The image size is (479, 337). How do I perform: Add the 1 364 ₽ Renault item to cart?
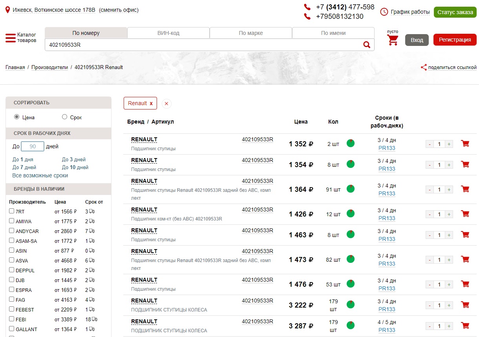click(465, 189)
